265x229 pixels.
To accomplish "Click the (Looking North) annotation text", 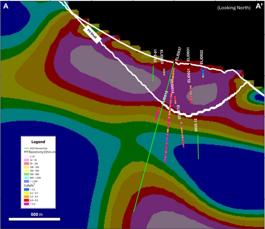I will (x=234, y=8).
